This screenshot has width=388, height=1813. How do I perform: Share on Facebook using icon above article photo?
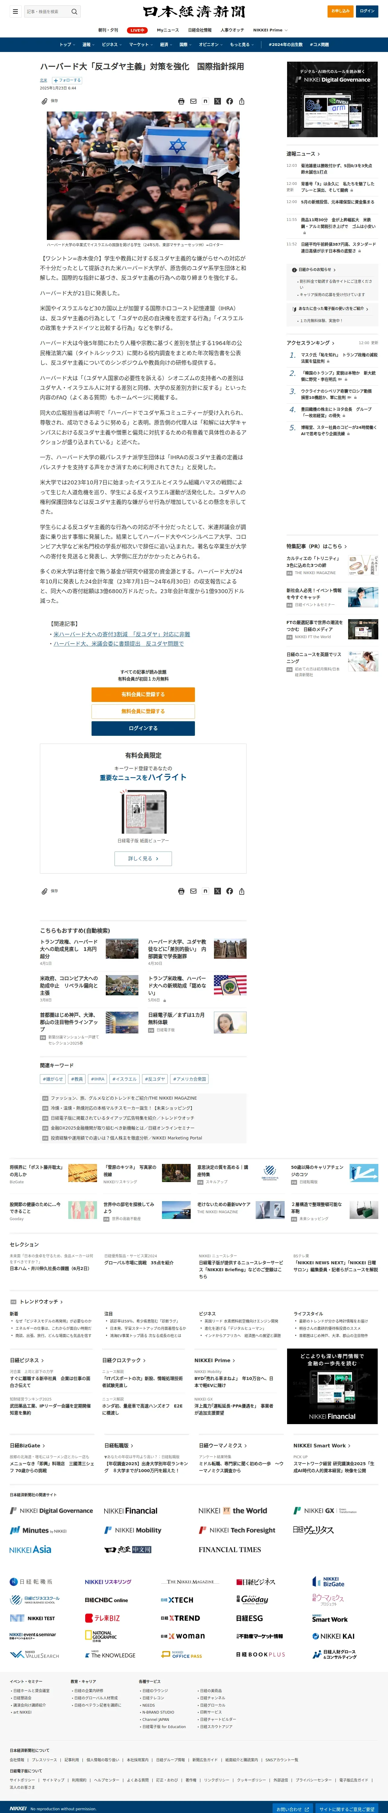[x=230, y=101]
